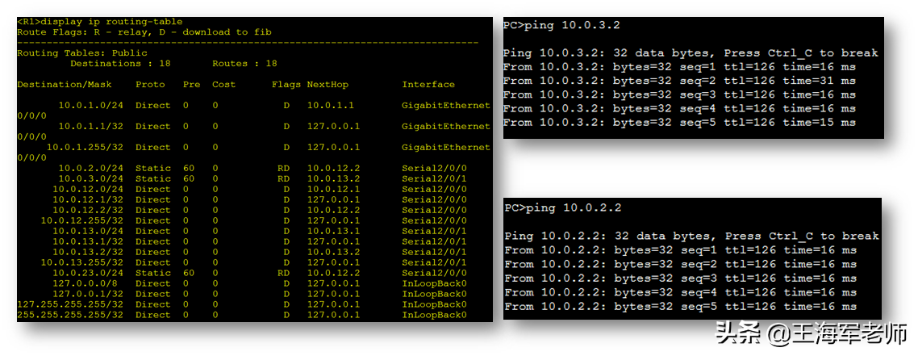Click the 10.0.12.0/24 direct route entry
The height and width of the screenshot is (356, 918).
click(x=87, y=190)
